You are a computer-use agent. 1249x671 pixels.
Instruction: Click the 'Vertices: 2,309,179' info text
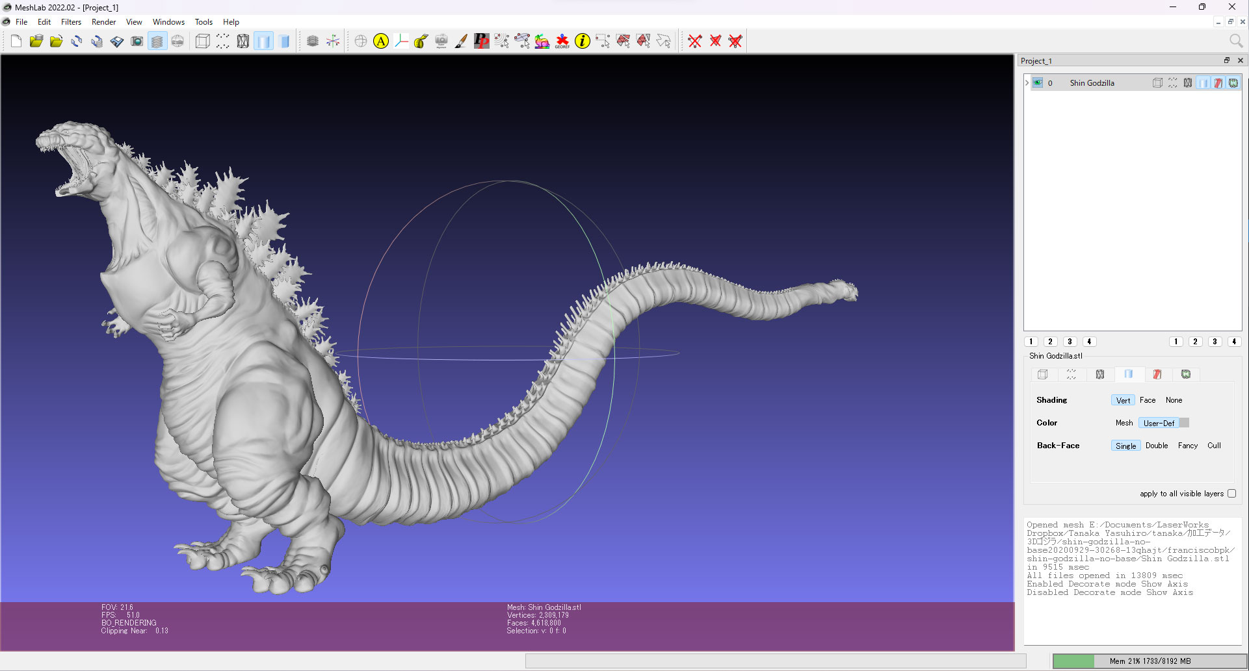(538, 615)
